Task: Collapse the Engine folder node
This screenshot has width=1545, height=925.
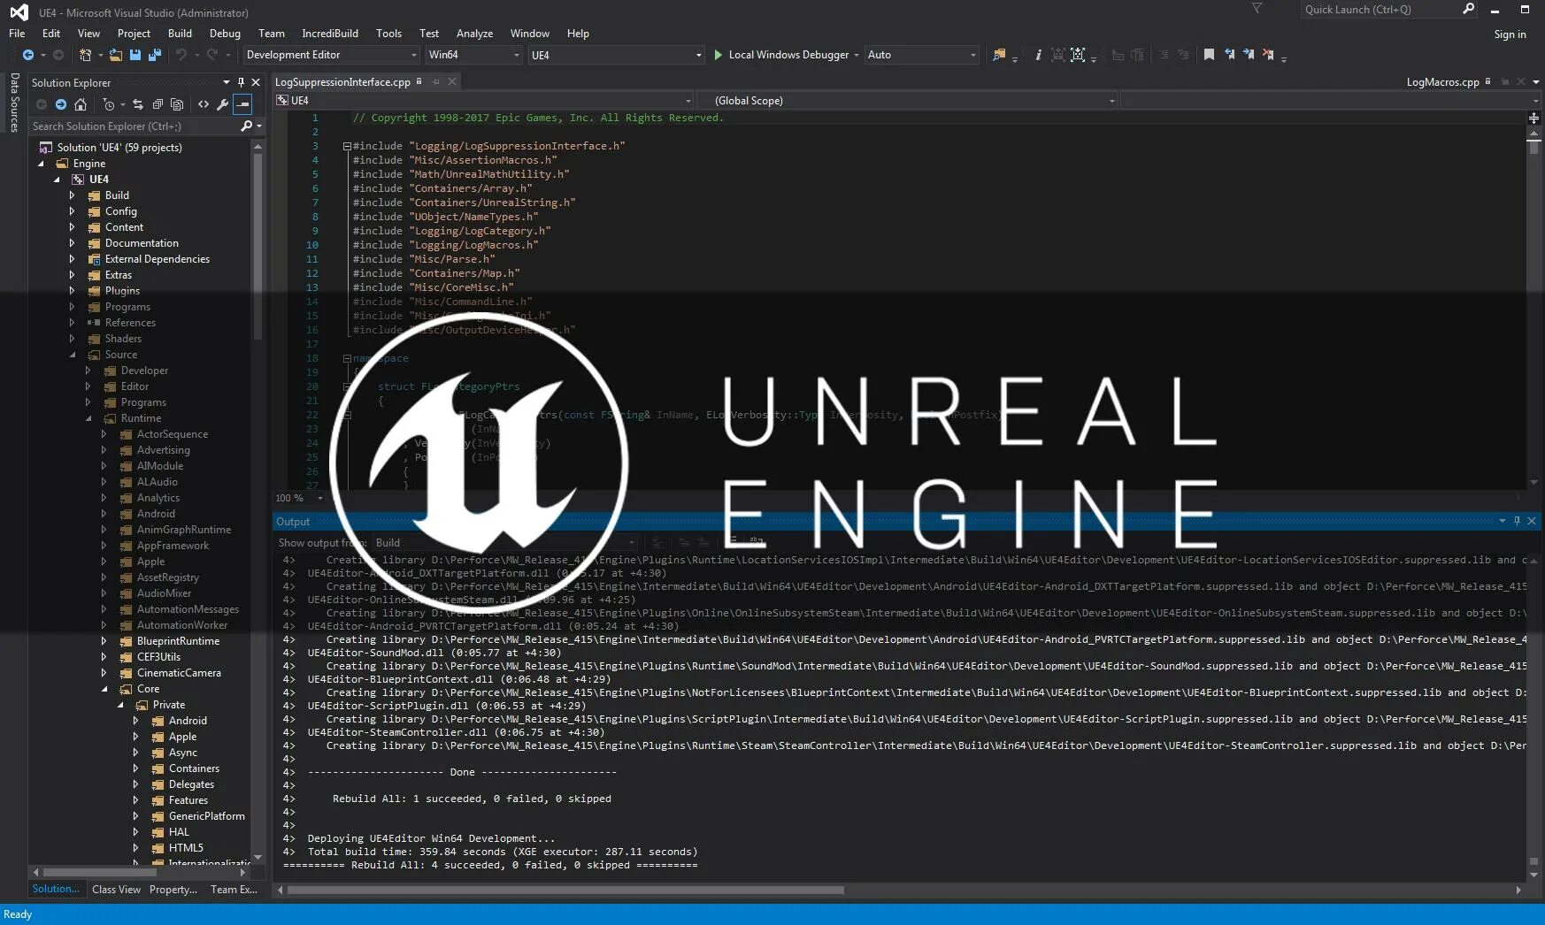Action: pyautogui.click(x=40, y=164)
